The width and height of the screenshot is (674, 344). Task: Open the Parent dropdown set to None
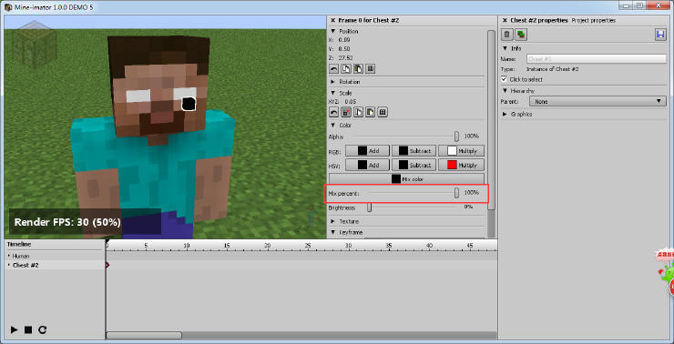coord(597,101)
